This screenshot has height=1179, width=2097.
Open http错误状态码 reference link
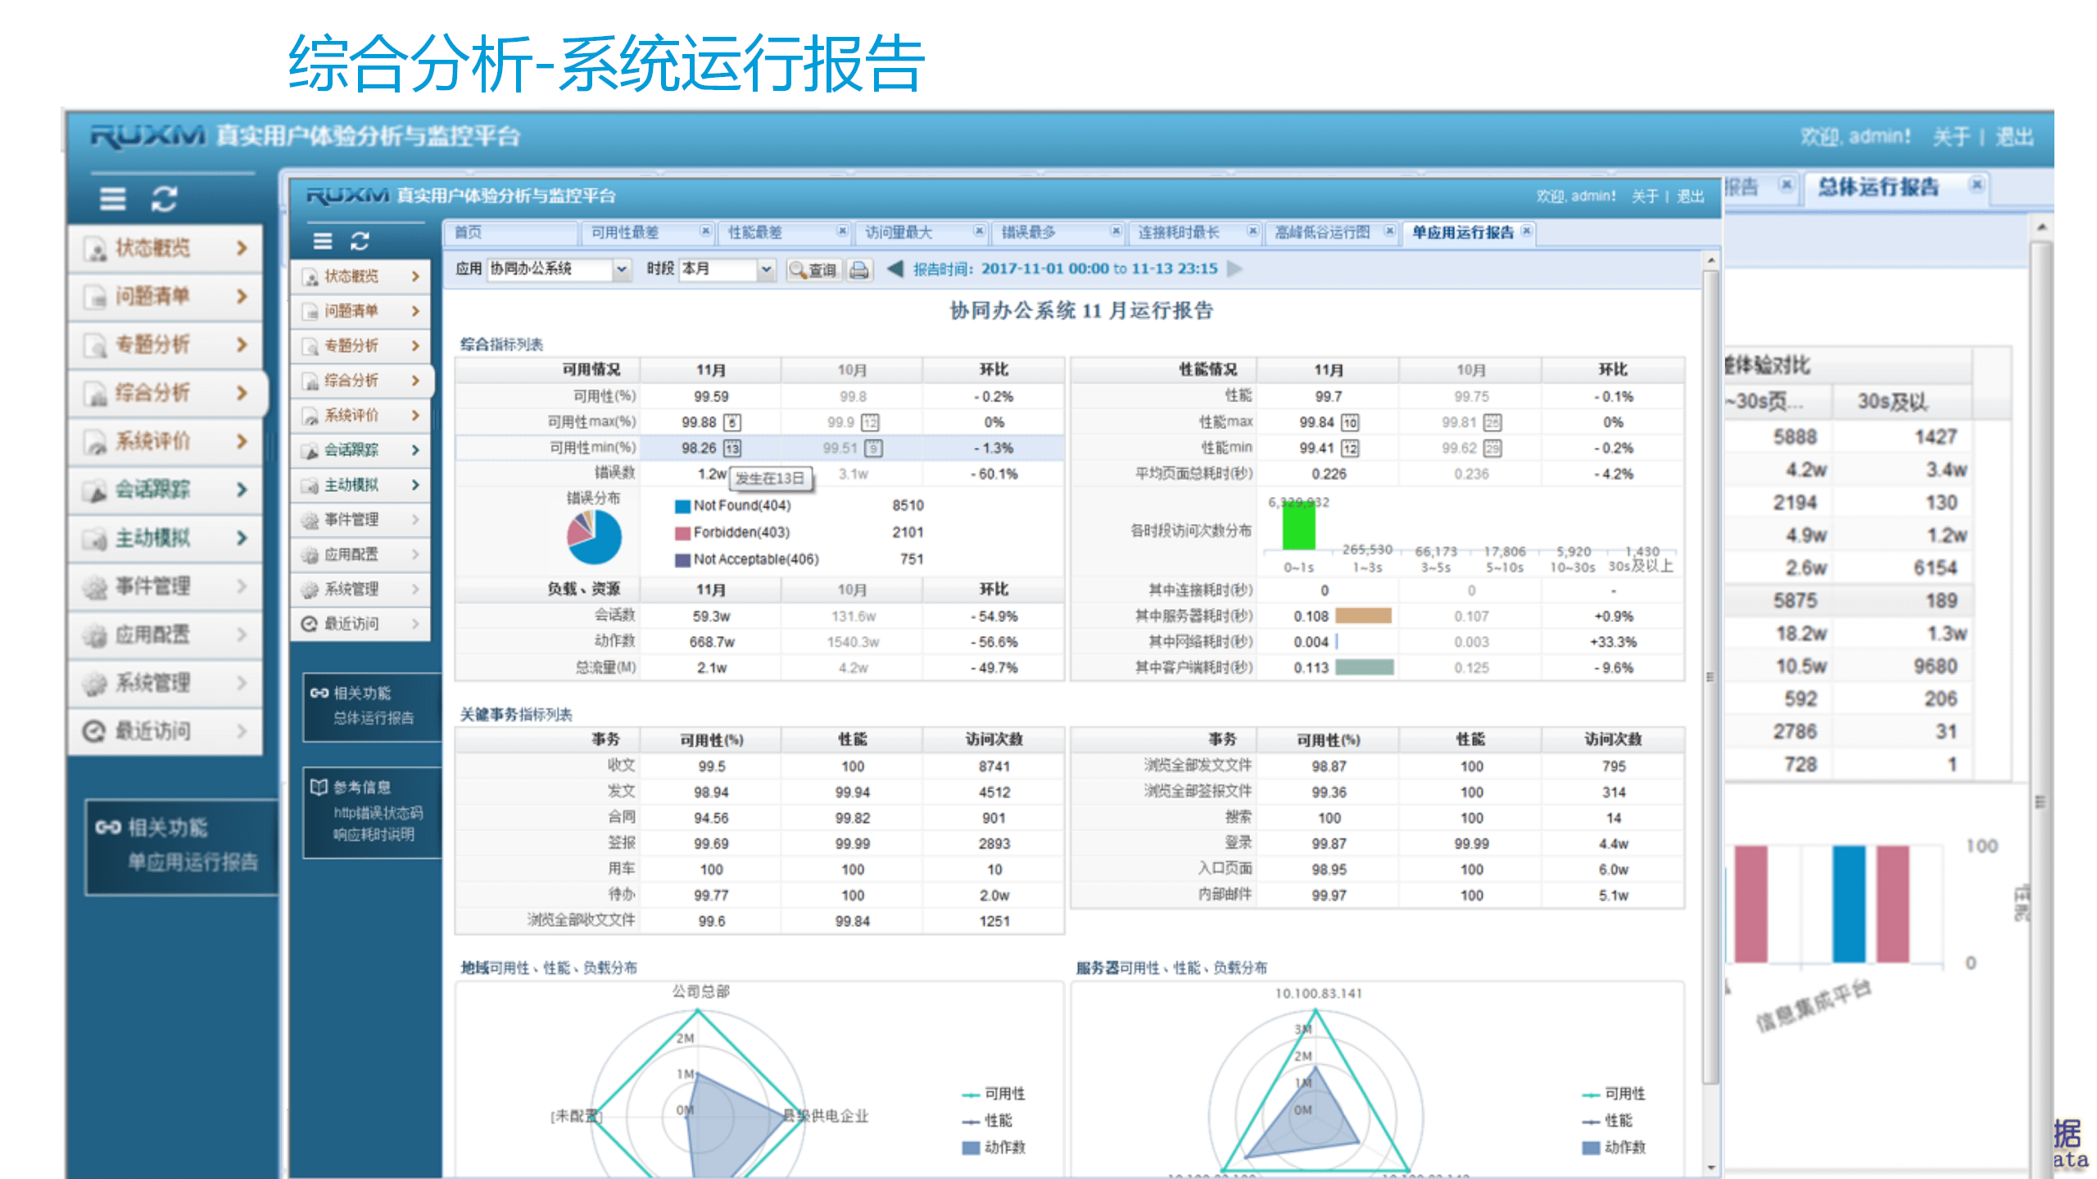pyautogui.click(x=378, y=813)
